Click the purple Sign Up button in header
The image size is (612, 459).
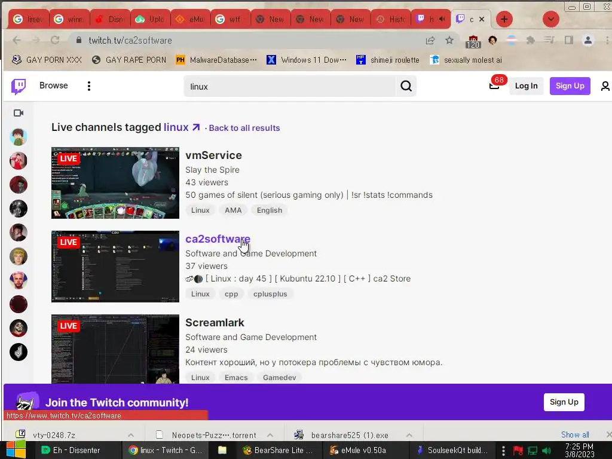pyautogui.click(x=570, y=86)
